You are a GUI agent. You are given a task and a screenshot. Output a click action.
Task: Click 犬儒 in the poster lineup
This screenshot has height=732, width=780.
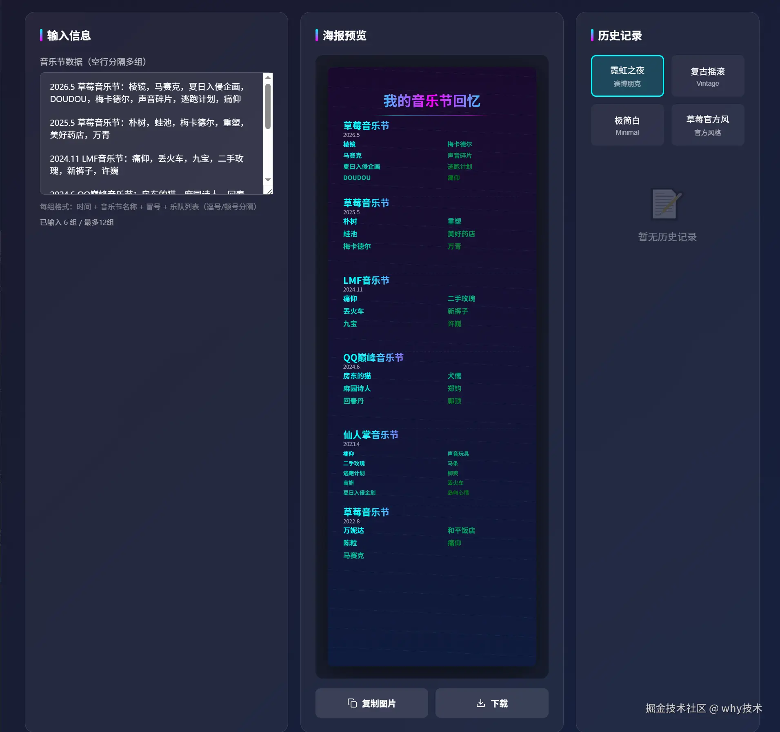(x=454, y=376)
